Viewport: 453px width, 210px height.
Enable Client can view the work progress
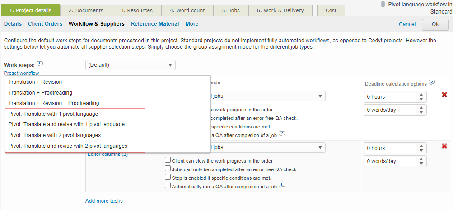point(168,160)
